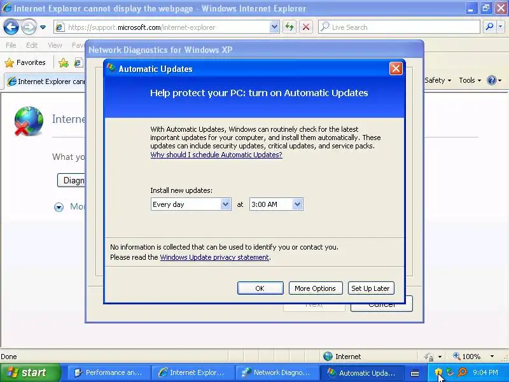Expand the 'Every day' install frequency dropdown
The height and width of the screenshot is (382, 509).
click(225, 204)
